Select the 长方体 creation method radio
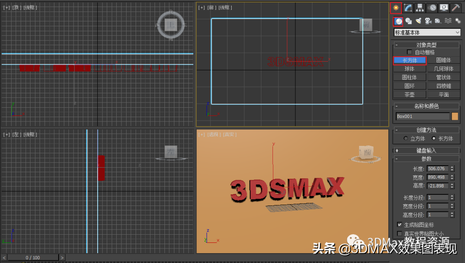This screenshot has width=465, height=263. tap(434, 138)
